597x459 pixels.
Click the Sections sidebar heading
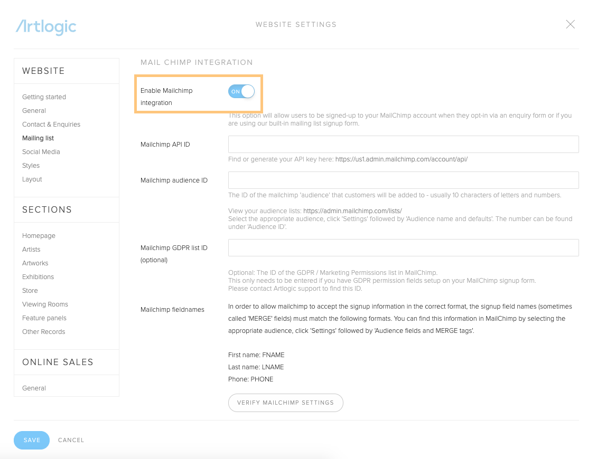[47, 210]
